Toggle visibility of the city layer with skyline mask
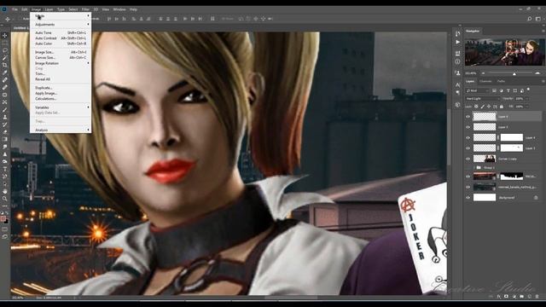The height and width of the screenshot is (307, 546). pyautogui.click(x=468, y=177)
